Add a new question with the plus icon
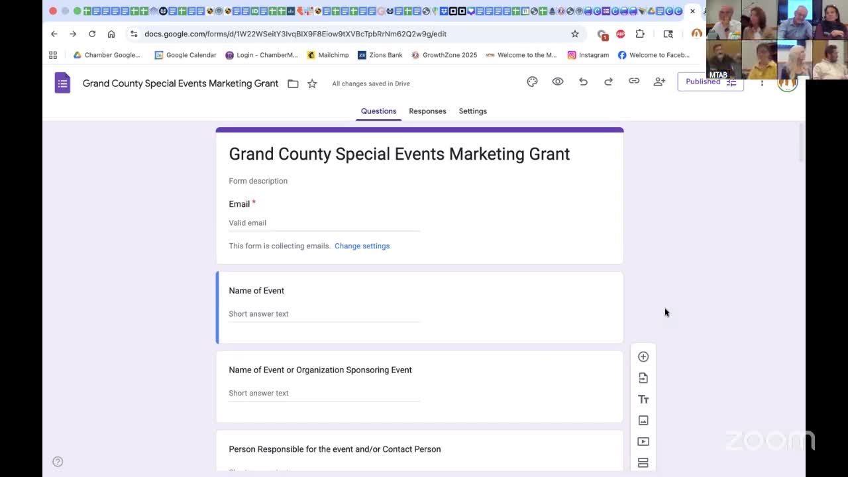Viewport: 848px width, 477px height. coord(643,356)
